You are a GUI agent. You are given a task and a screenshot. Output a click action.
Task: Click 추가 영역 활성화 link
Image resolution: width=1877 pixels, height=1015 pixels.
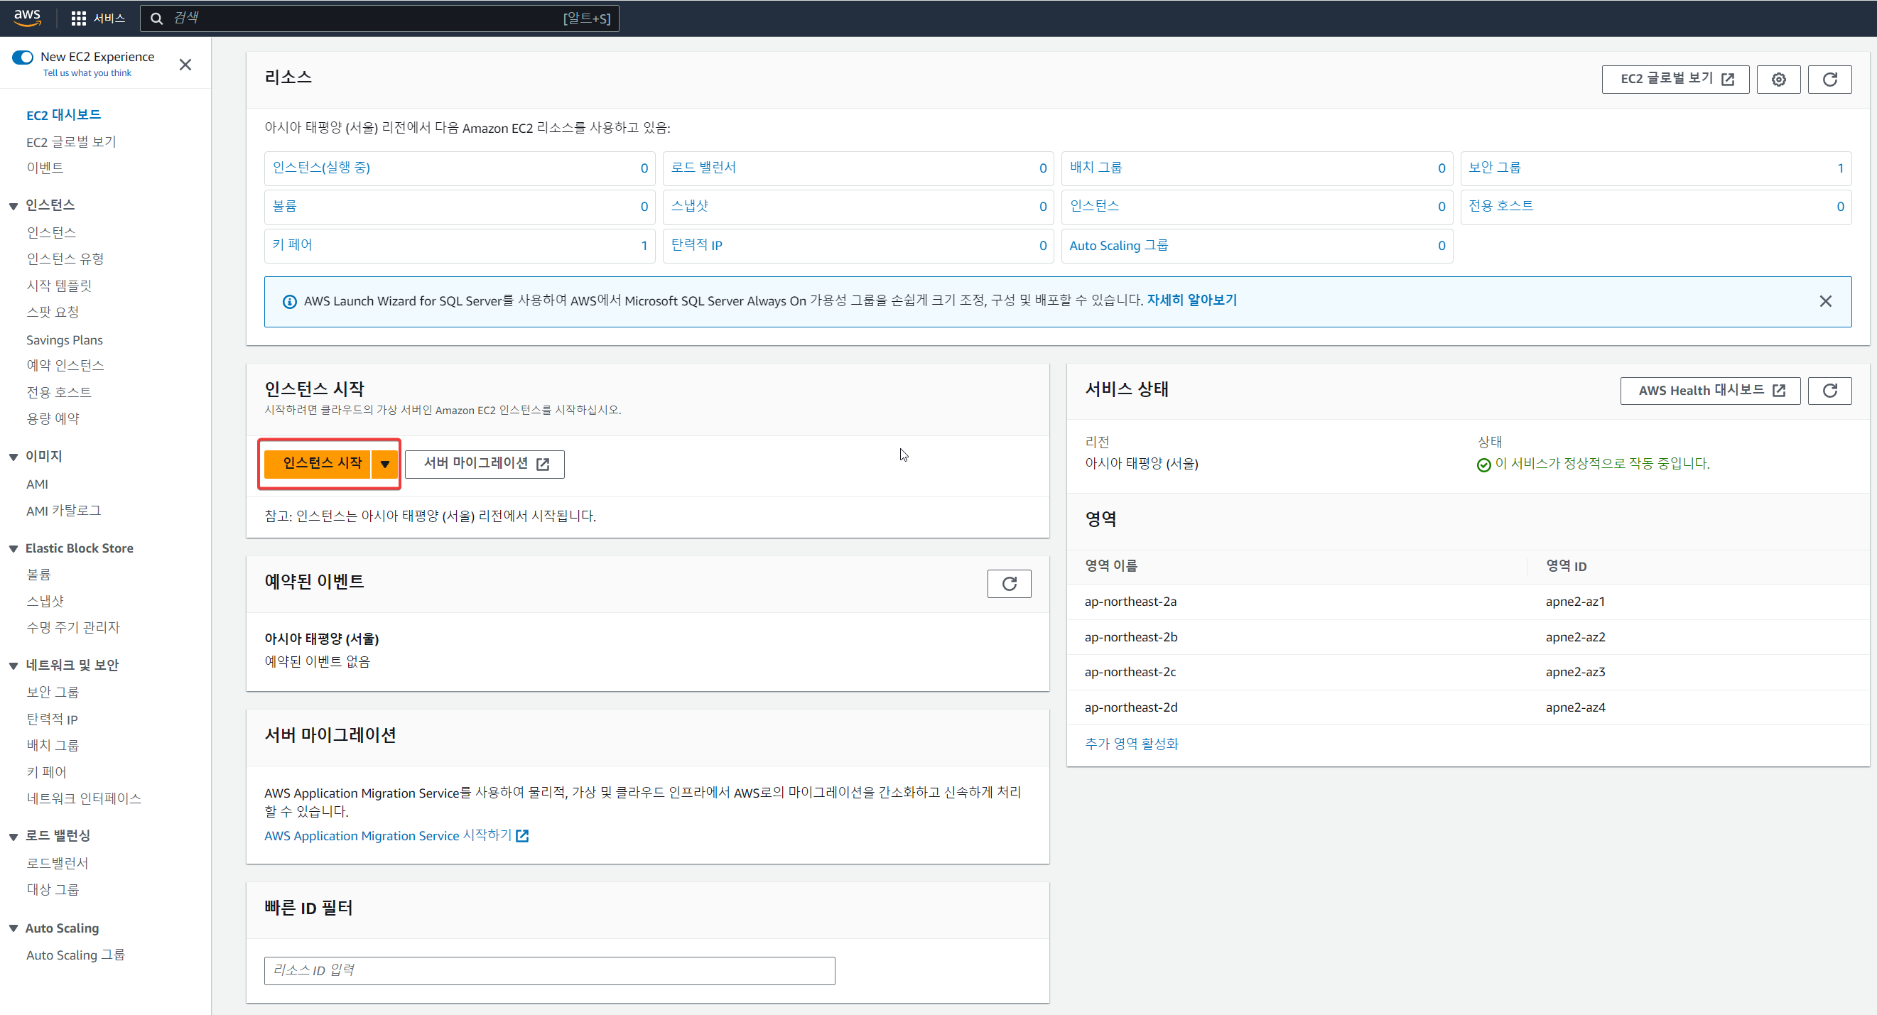(1131, 744)
